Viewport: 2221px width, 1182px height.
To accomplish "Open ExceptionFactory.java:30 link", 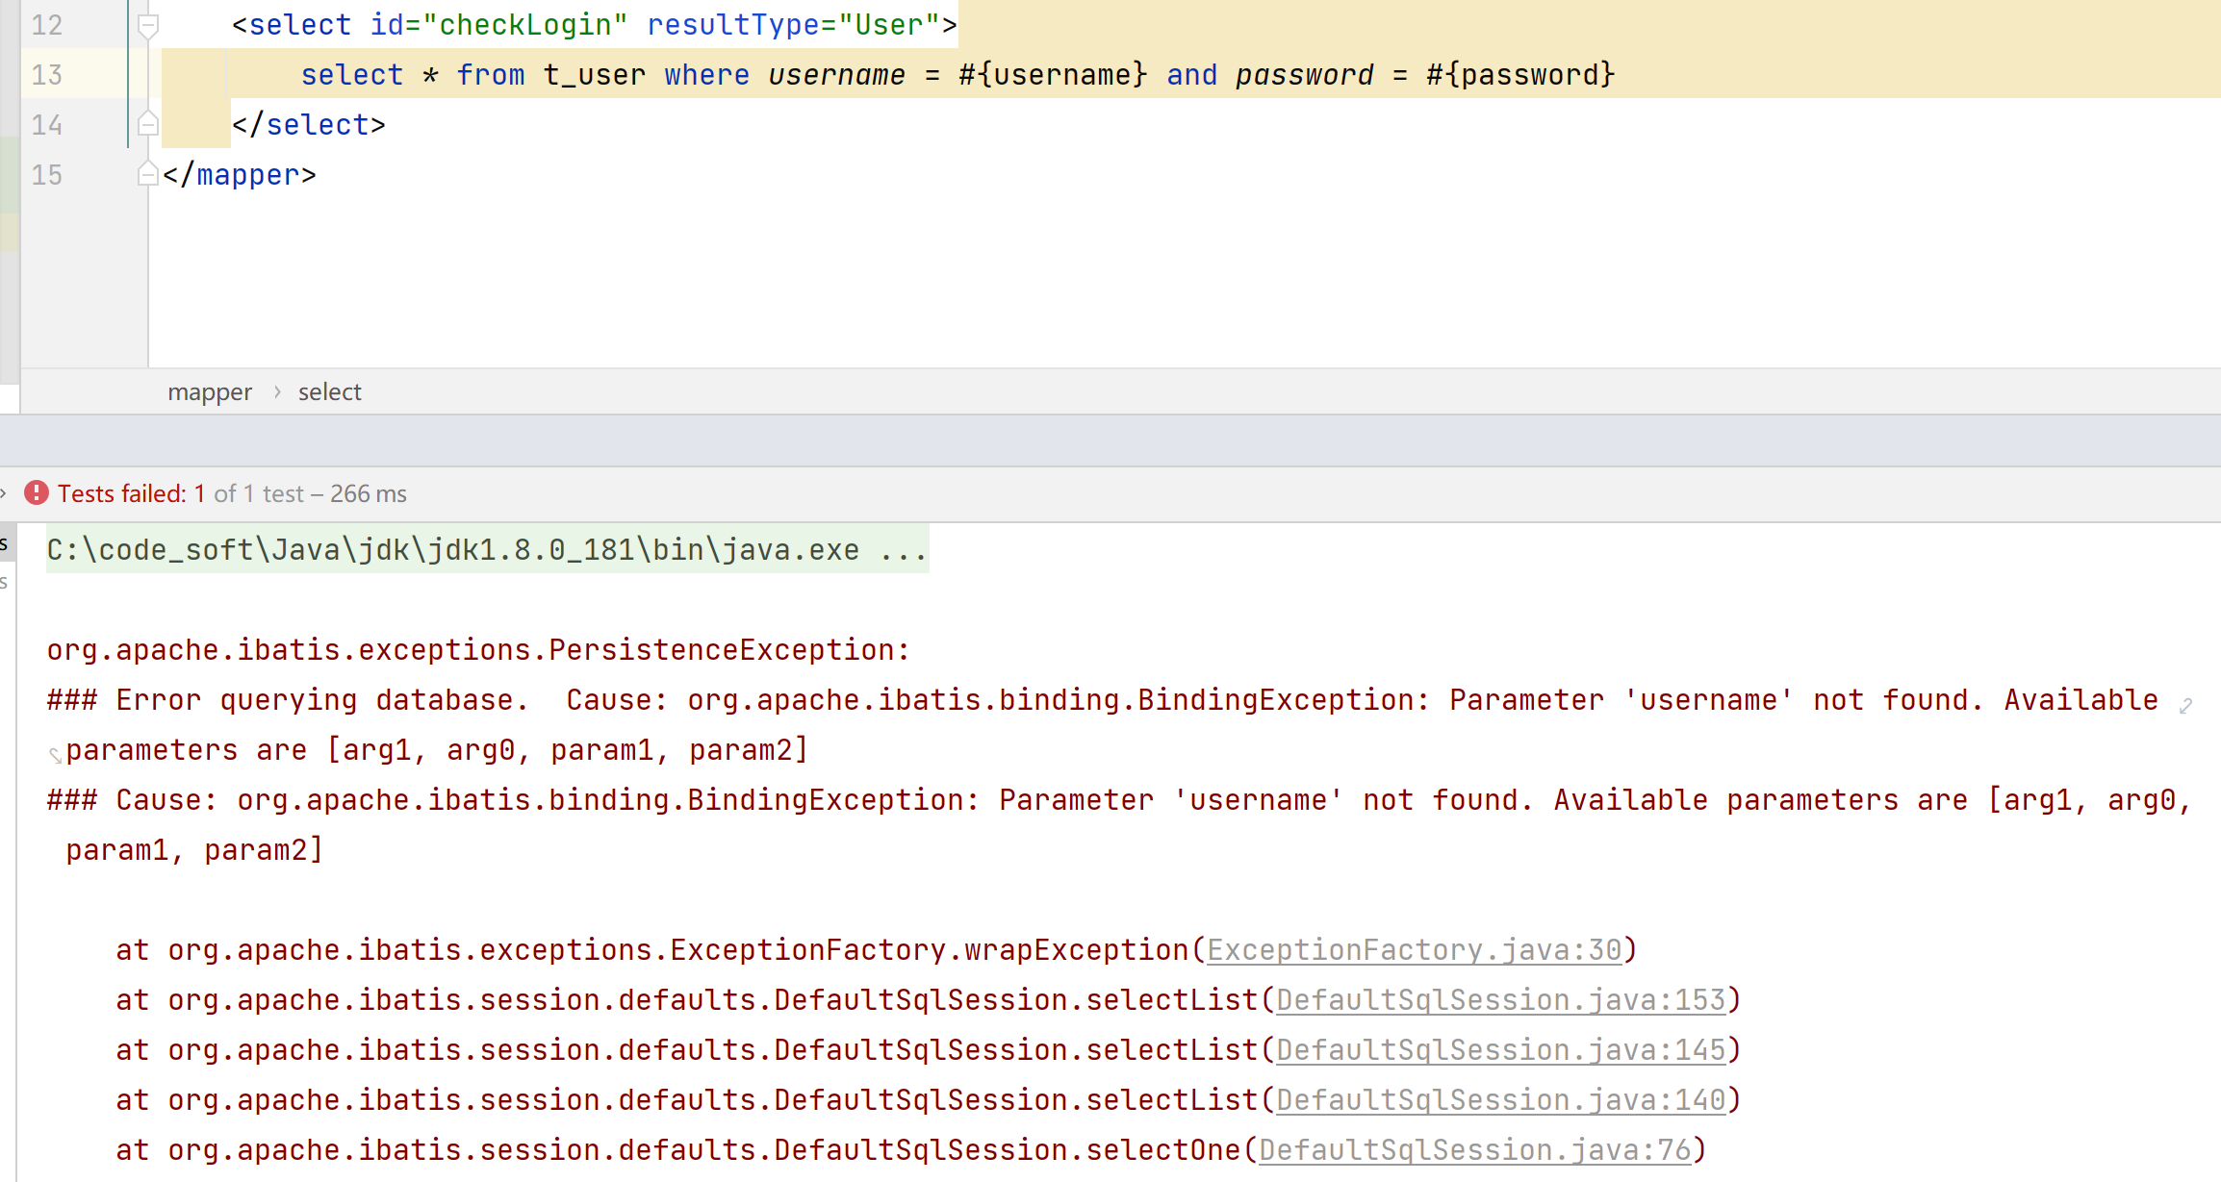I will coord(1415,950).
